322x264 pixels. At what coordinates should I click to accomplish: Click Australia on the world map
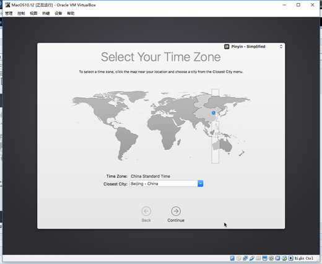pos(223,144)
